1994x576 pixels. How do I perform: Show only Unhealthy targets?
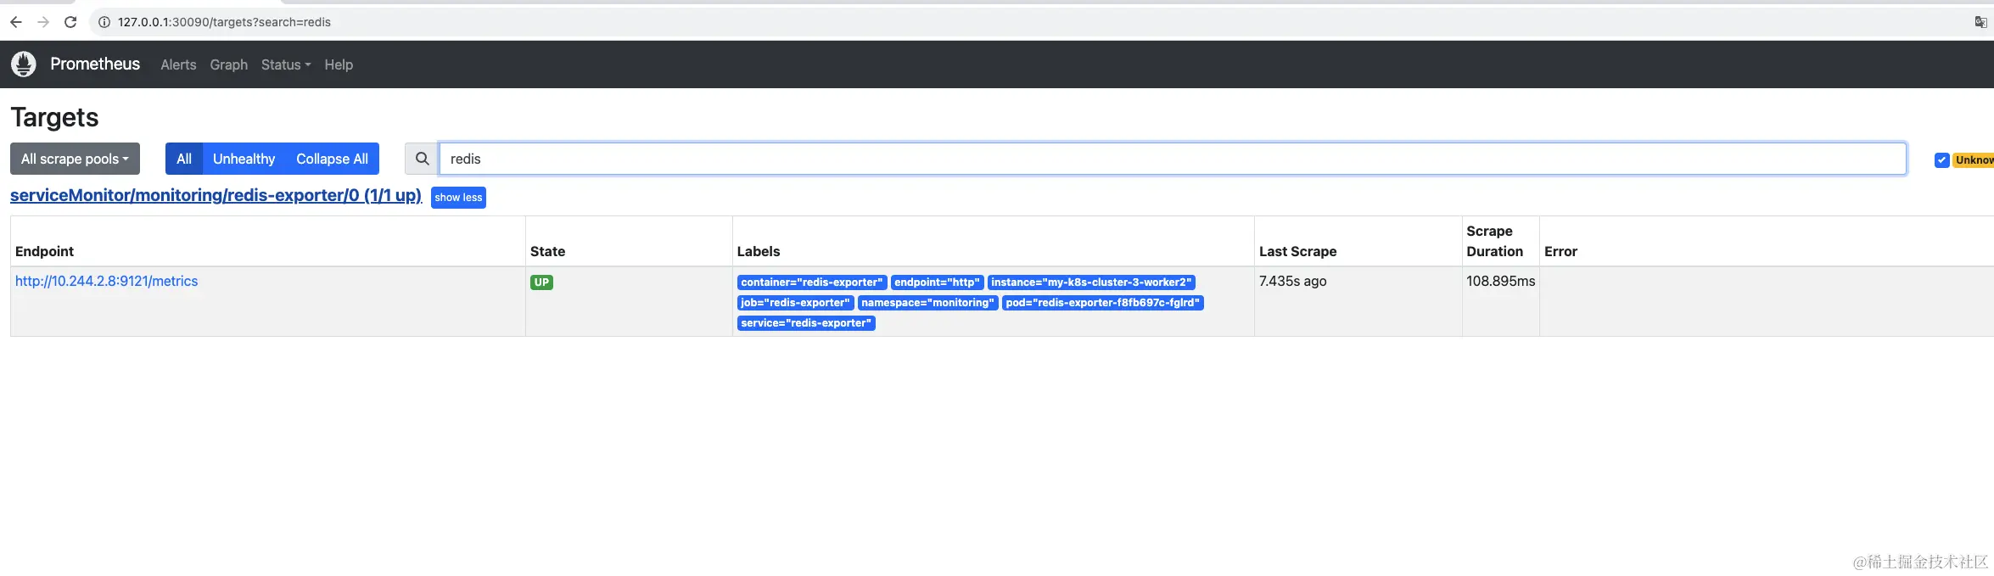pyautogui.click(x=244, y=159)
